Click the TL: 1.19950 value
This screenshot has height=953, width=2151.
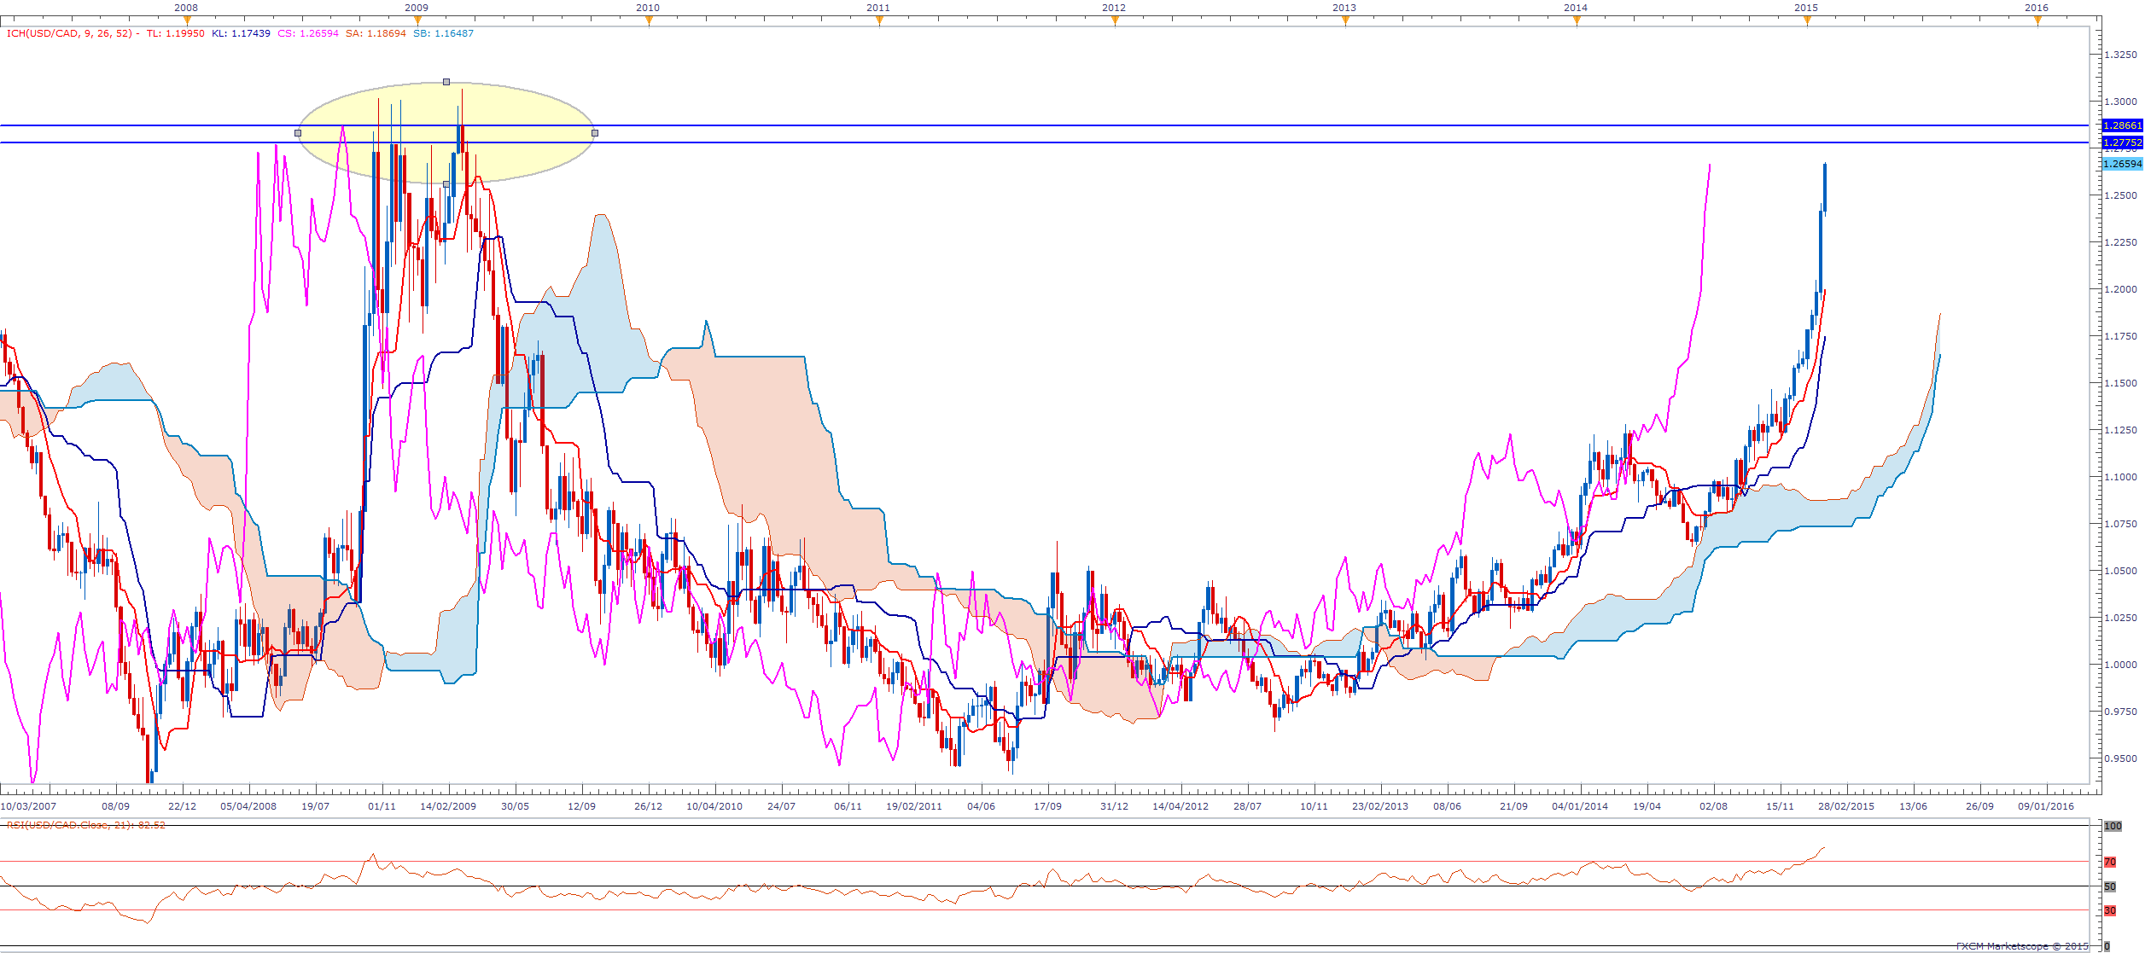pos(175,34)
